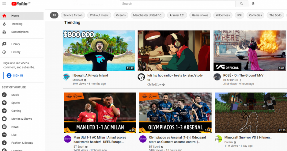The height and width of the screenshot is (151, 287).
Task: Play Minecraft Survivor VS 3 Hitmen thumbnail
Action: tap(251, 113)
